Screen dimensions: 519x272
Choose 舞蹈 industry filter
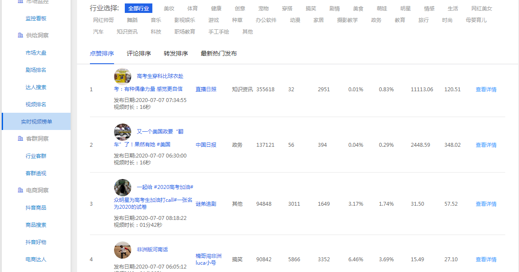click(133, 20)
